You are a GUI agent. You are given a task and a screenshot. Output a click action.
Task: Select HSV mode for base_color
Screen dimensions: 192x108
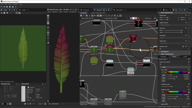coord(164,81)
